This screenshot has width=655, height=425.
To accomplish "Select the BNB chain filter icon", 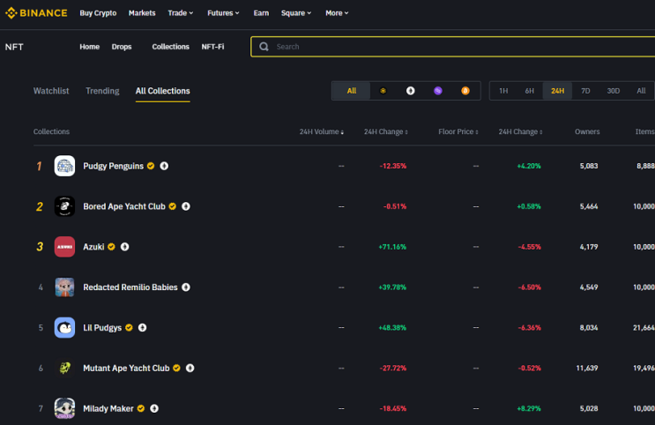I will click(383, 91).
